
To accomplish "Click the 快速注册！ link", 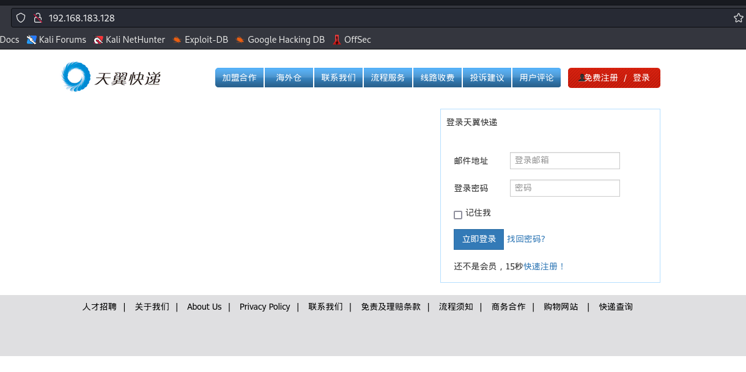I will tap(545, 266).
